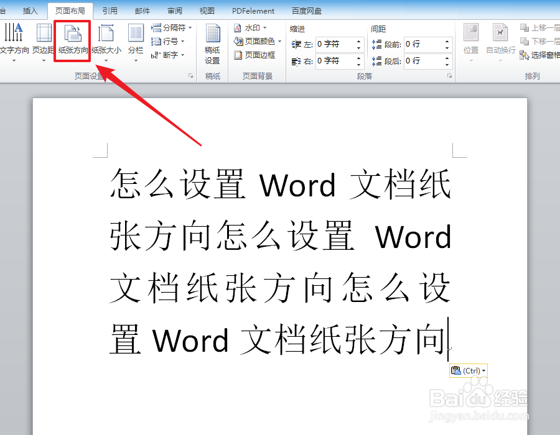Switch to the 审阅 tab
The image size is (560, 435).
(175, 11)
